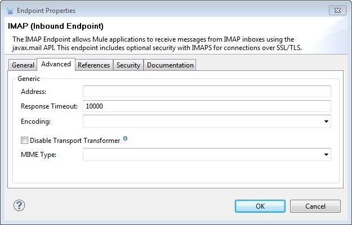Click the IMAP (Inbound Endpoint) heading
This screenshot has width=352, height=225.
[x=55, y=26]
